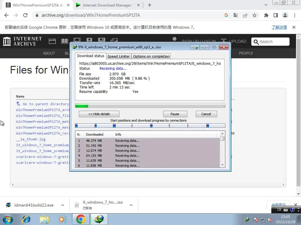Click the green download progress bar
The height and width of the screenshot is (225, 301).
pyautogui.click(x=150, y=105)
